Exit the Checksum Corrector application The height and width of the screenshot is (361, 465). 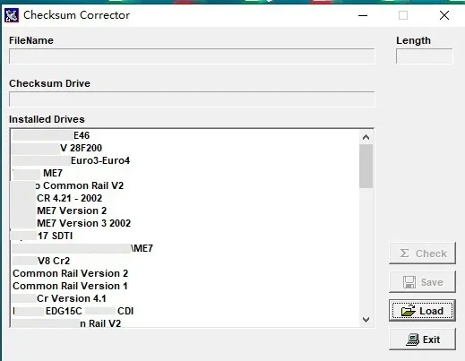tap(422, 340)
